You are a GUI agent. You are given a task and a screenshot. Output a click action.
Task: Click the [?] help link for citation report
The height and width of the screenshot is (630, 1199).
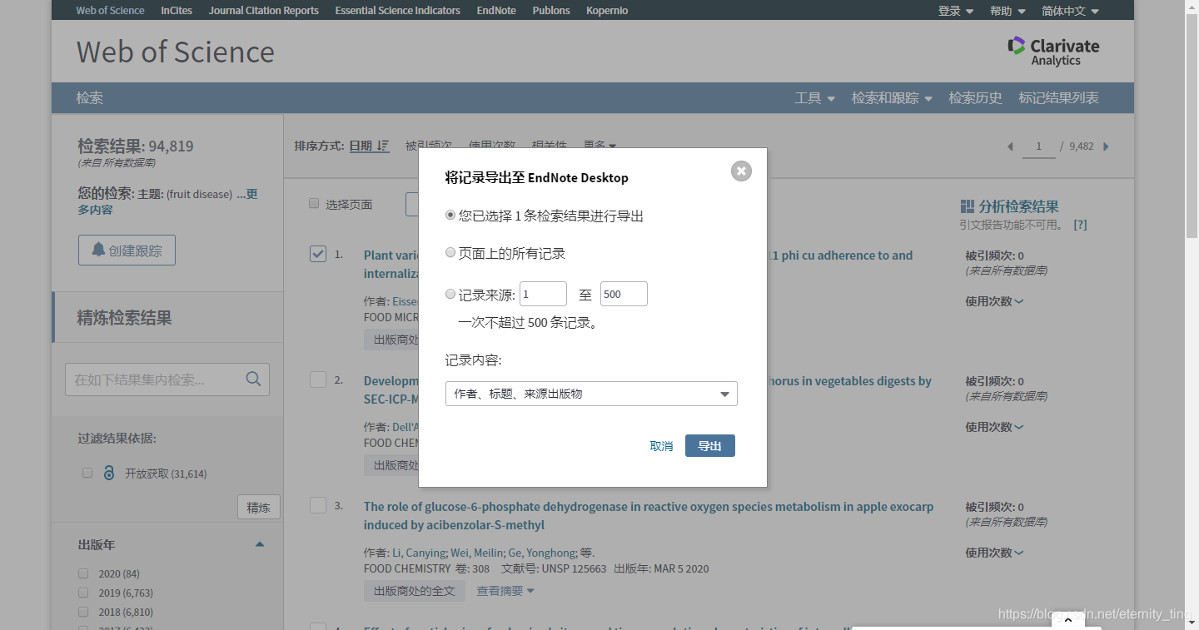pos(1080,225)
